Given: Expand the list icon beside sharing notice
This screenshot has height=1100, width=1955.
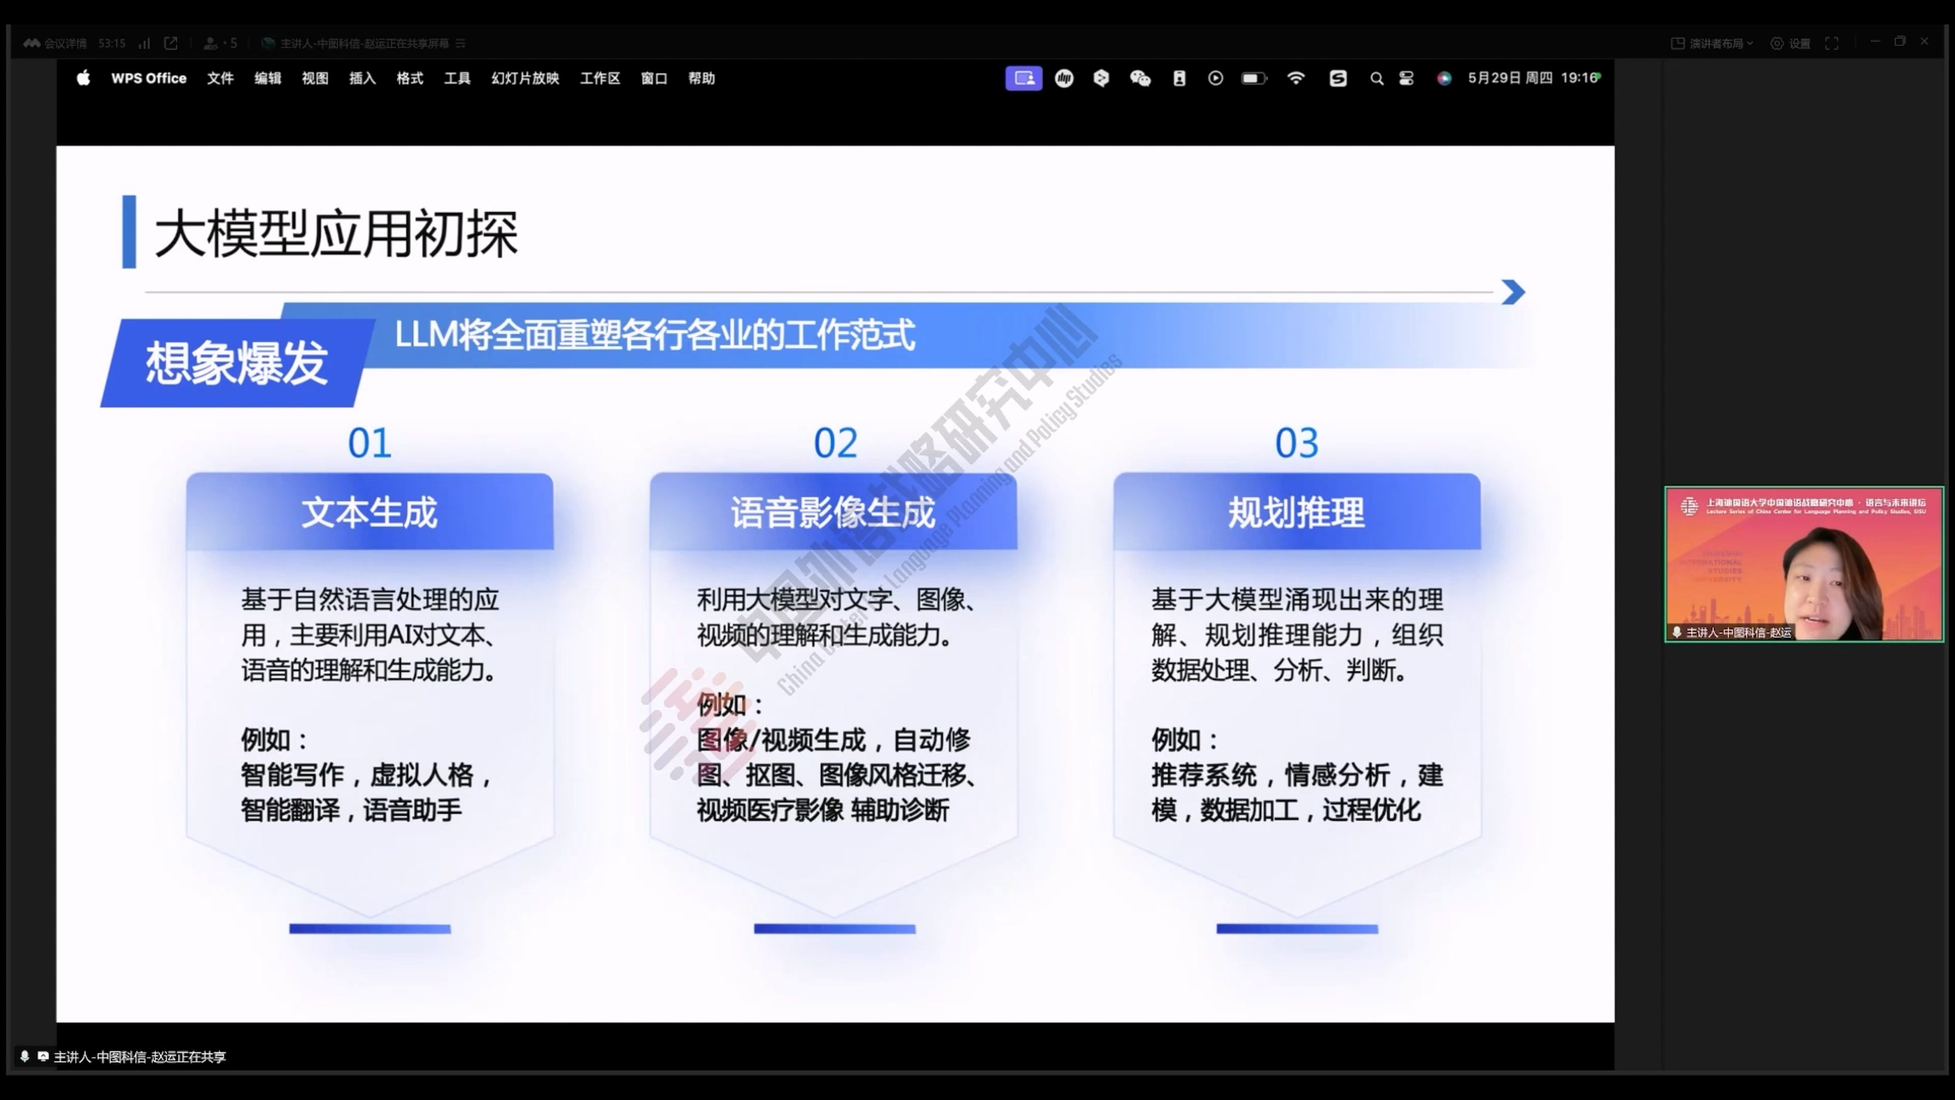Looking at the screenshot, I should [460, 43].
